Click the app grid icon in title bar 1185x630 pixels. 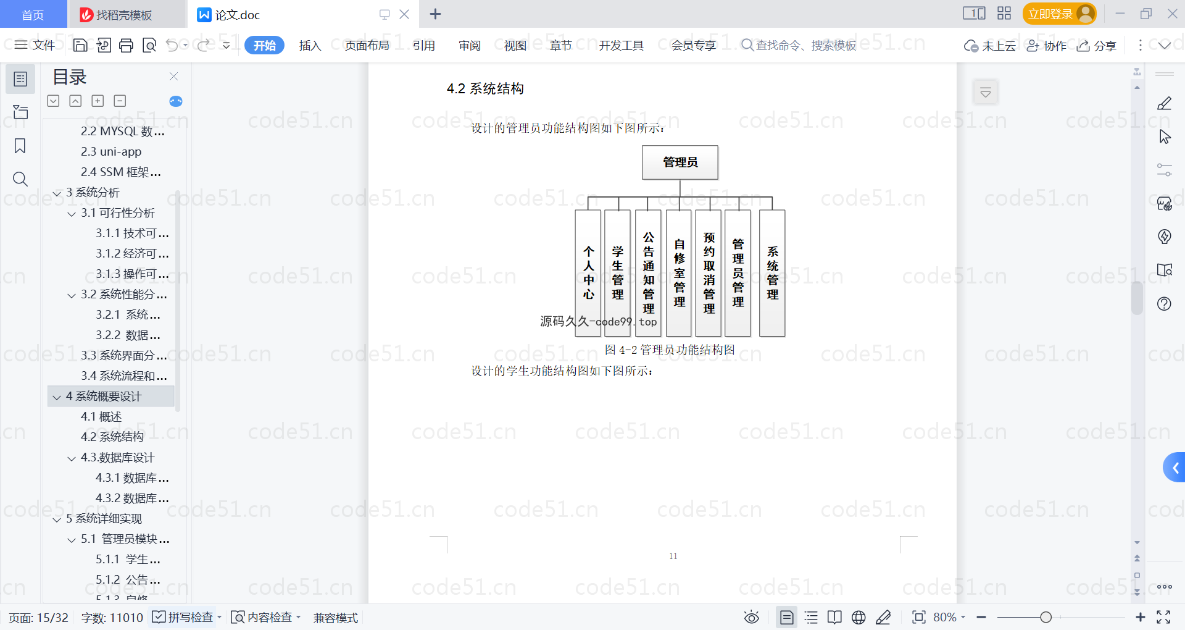1004,14
